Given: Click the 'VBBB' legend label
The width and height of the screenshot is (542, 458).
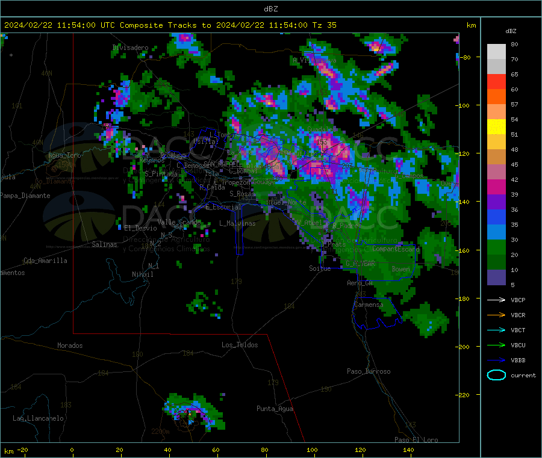Looking at the screenshot, I should pyautogui.click(x=518, y=361).
